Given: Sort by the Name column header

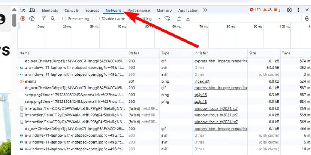Looking at the screenshot, I should click(72, 53).
